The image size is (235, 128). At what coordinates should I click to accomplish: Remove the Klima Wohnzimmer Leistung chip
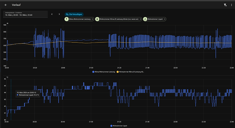[93, 19]
